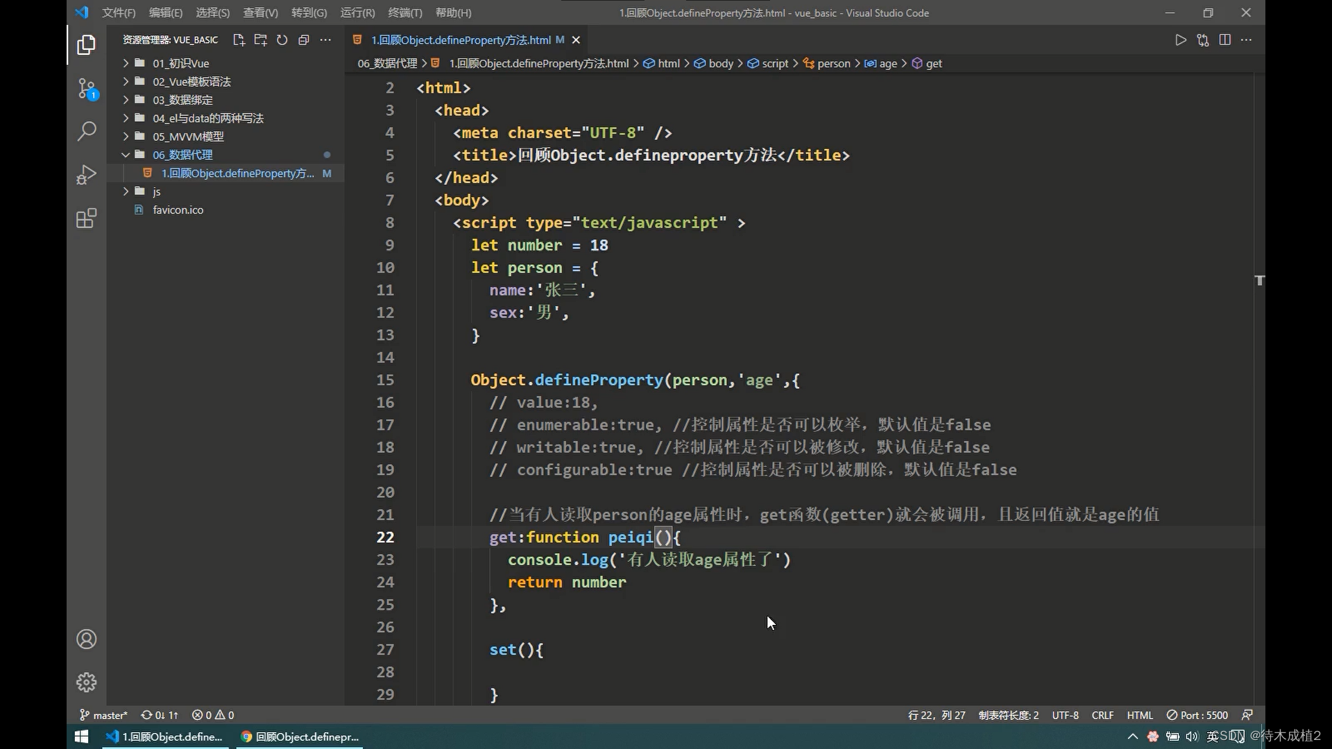Open Chrome taskbar window 回顾Object.definepr...
1332x749 pixels.
[300, 737]
